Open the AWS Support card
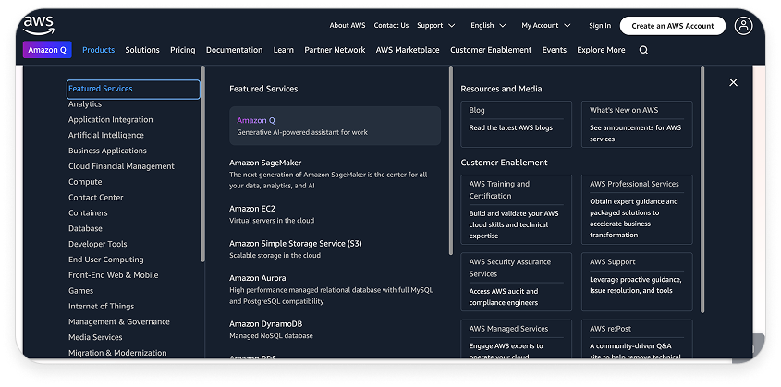Screen dimensions: 781x387 (637, 282)
